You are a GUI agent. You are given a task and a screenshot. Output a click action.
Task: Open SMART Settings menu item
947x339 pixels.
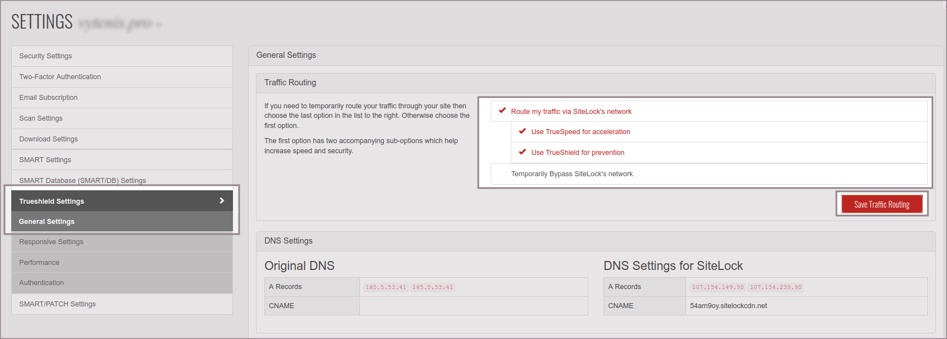(x=45, y=160)
